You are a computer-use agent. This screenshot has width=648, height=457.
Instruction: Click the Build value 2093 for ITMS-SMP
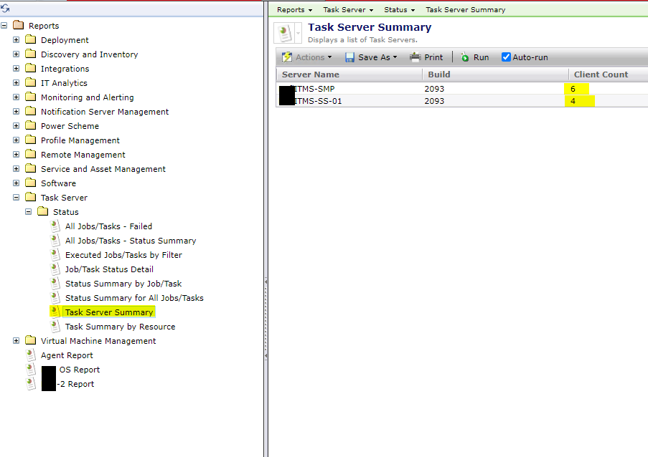[x=434, y=89]
